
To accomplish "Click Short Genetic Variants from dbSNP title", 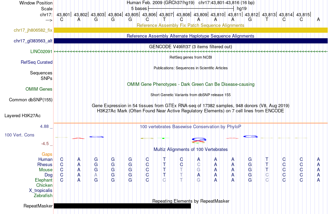I will click(x=191, y=95).
